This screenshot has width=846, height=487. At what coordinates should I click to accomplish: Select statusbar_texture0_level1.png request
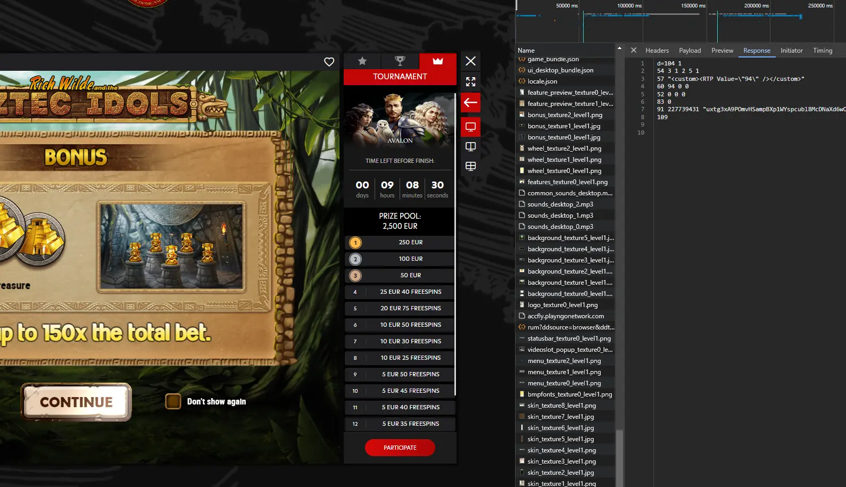click(x=566, y=339)
